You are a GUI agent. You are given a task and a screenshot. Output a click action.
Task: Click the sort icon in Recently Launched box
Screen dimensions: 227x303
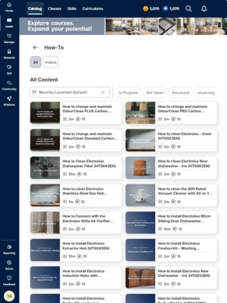click(x=35, y=92)
